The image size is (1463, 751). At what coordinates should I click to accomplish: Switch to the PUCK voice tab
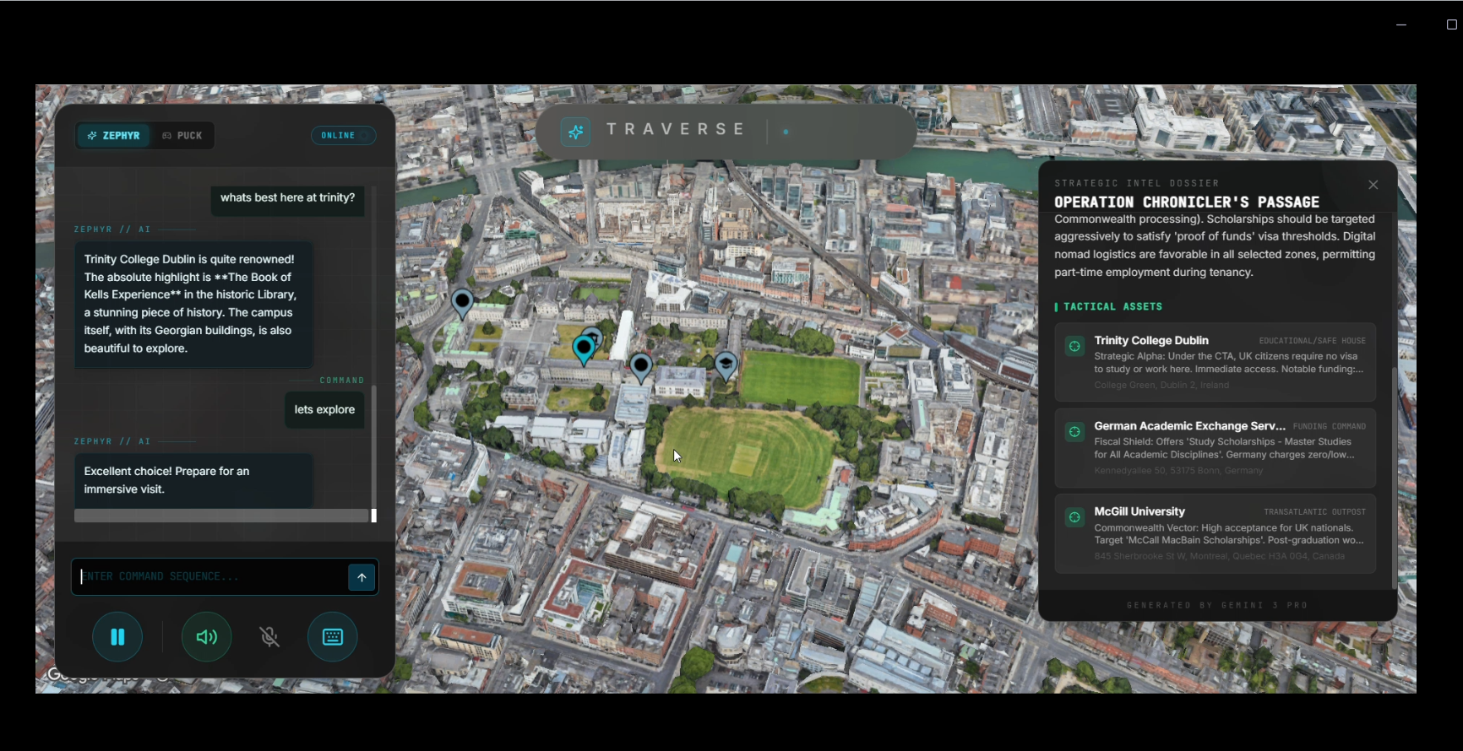coord(182,135)
